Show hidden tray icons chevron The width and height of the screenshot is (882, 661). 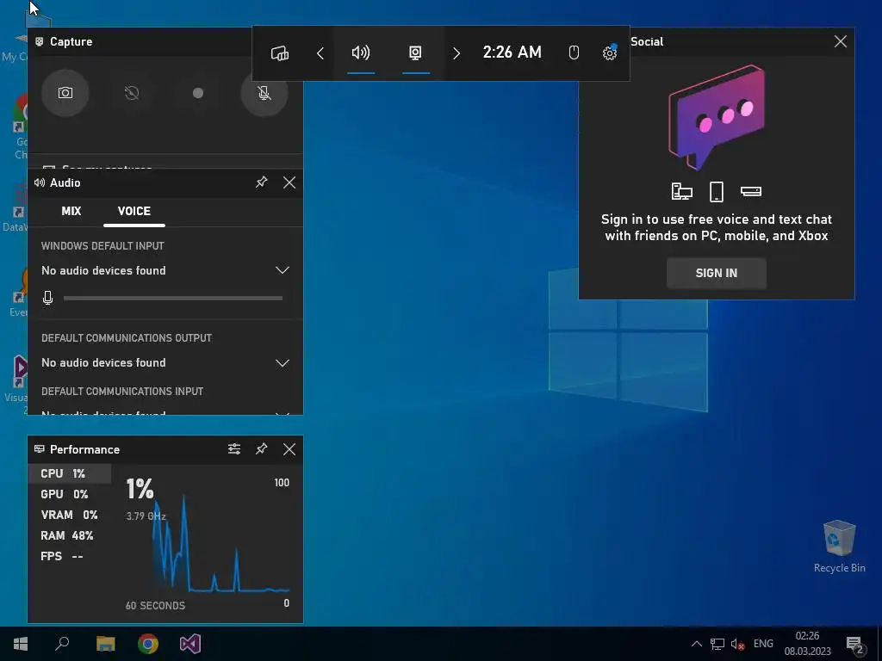click(696, 644)
